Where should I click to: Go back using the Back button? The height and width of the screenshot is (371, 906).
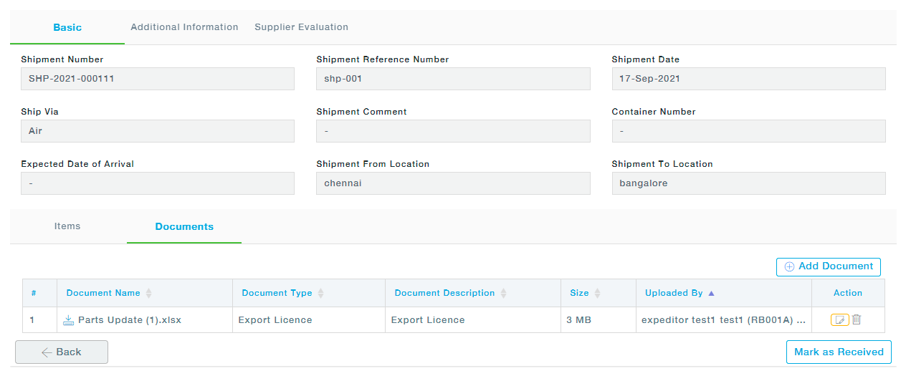point(62,352)
